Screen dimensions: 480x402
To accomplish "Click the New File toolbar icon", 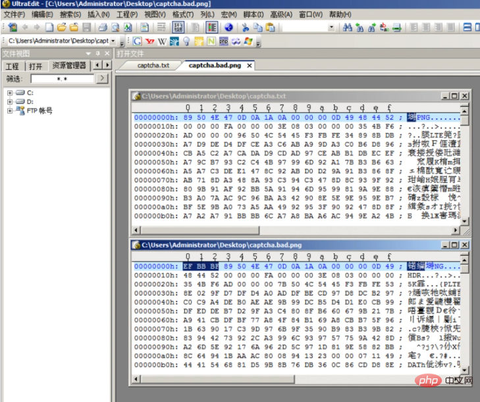I will pyautogui.click(x=48, y=28).
